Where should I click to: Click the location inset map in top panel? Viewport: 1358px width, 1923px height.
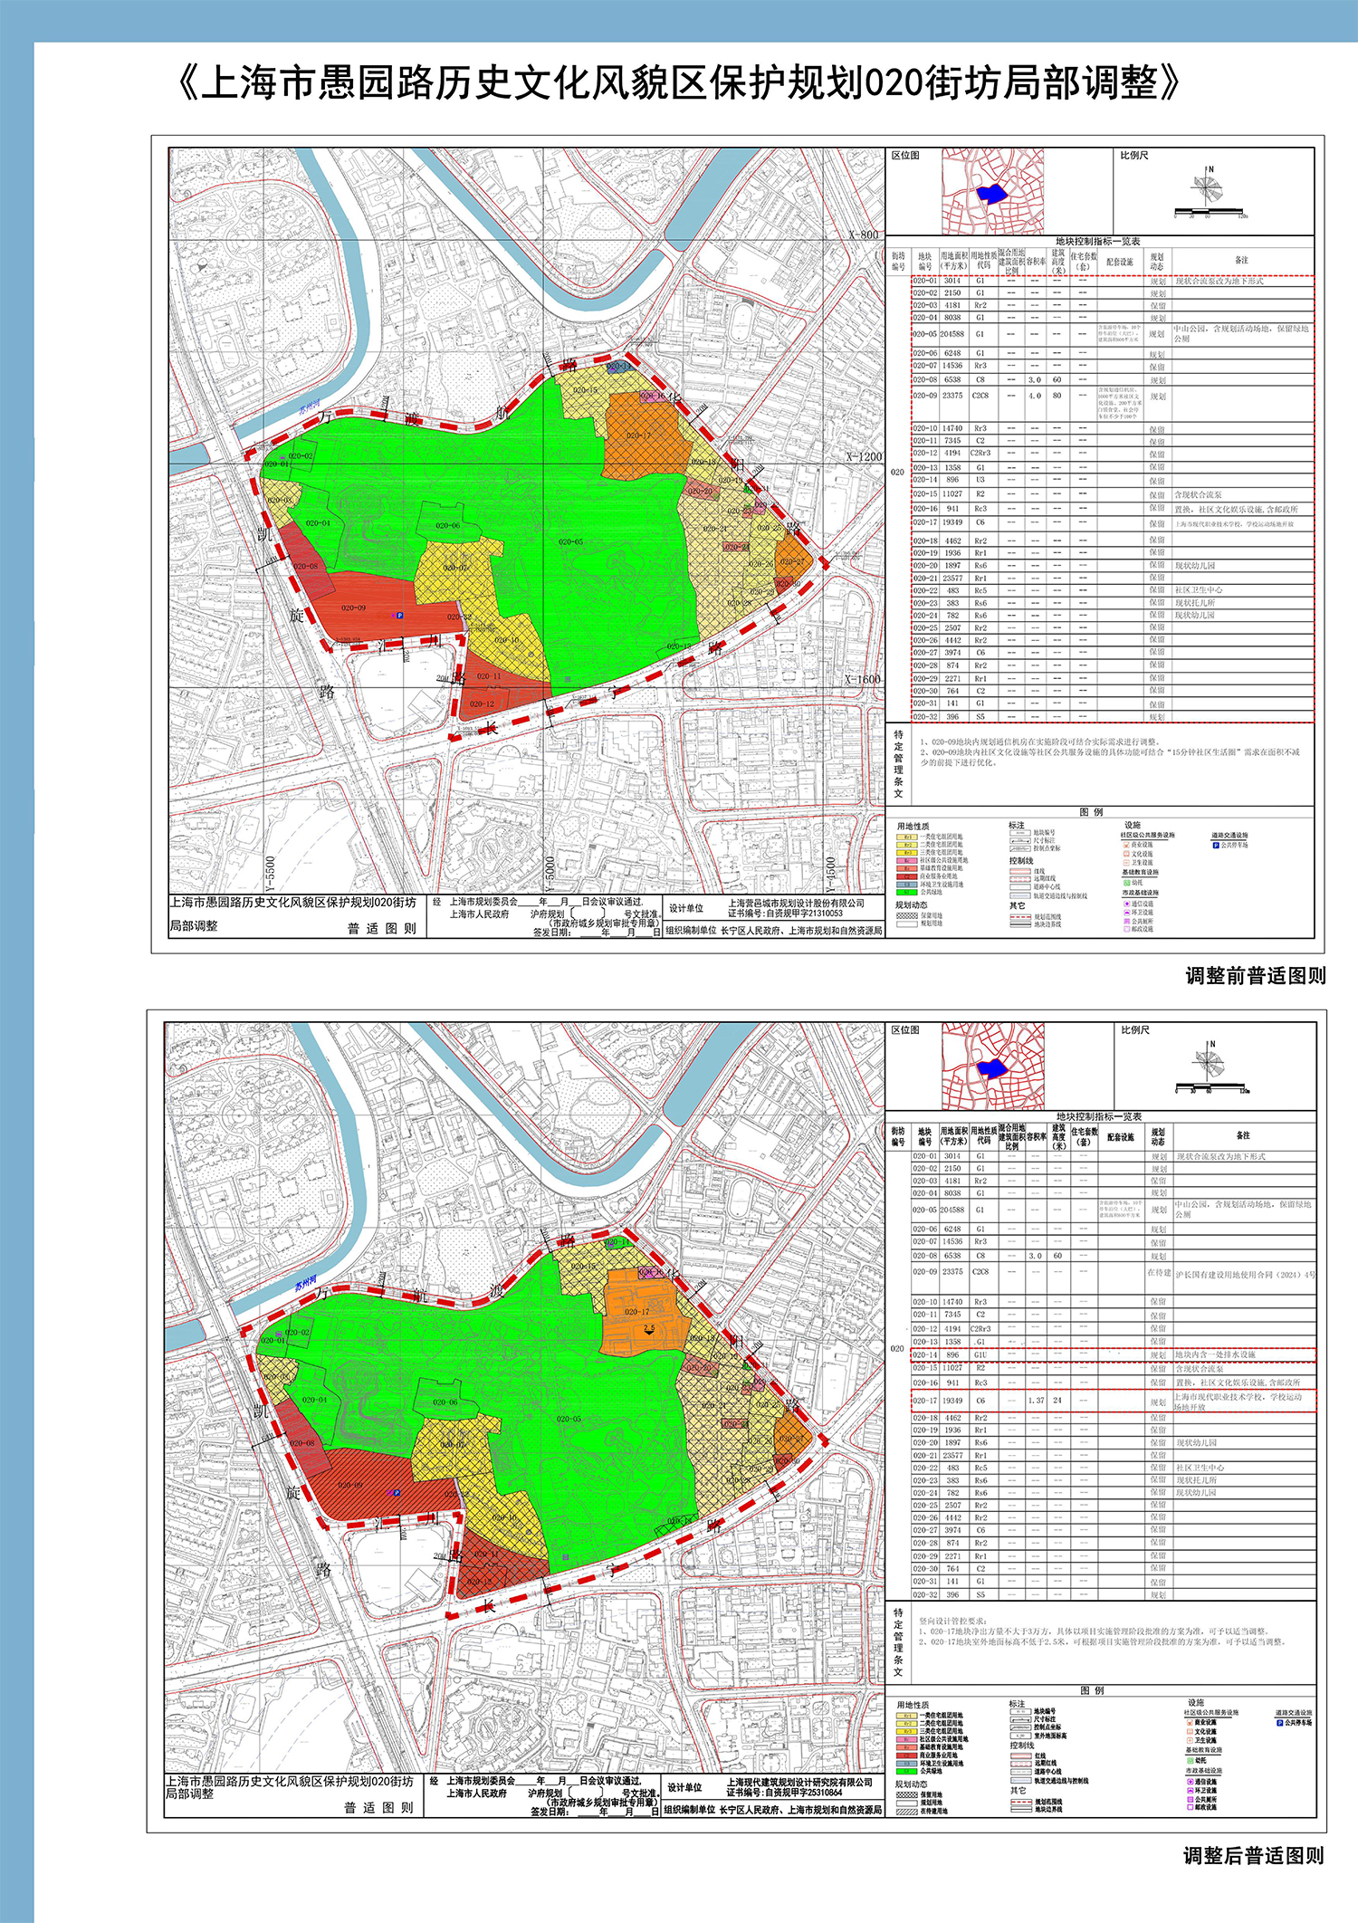(992, 192)
